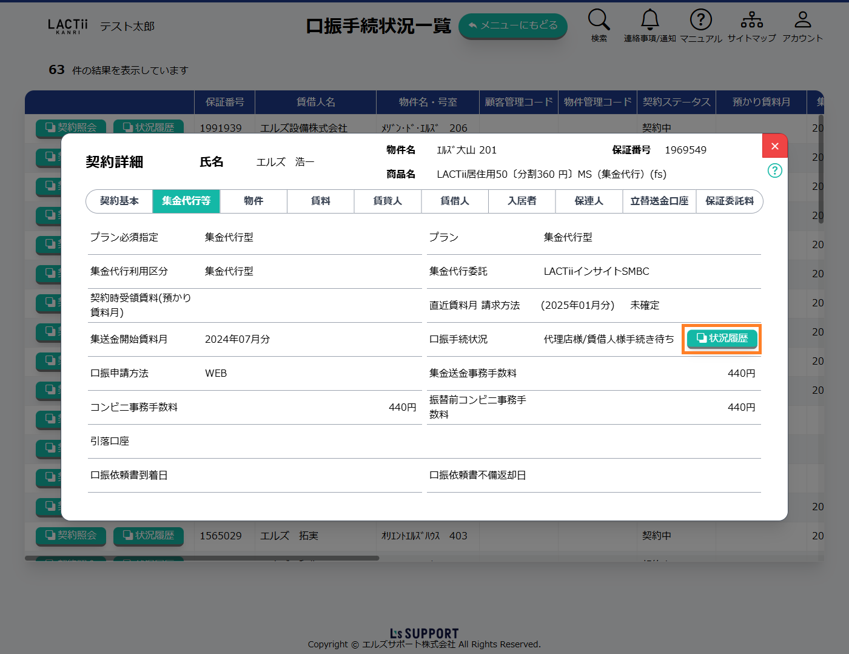This screenshot has width=849, height=654.
Task: Open the 賃料 tab
Action: click(320, 201)
